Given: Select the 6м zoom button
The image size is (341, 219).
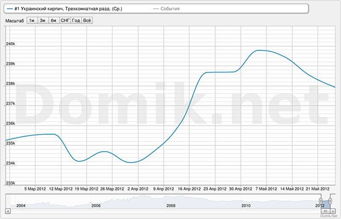Looking at the screenshot, I should (x=54, y=20).
